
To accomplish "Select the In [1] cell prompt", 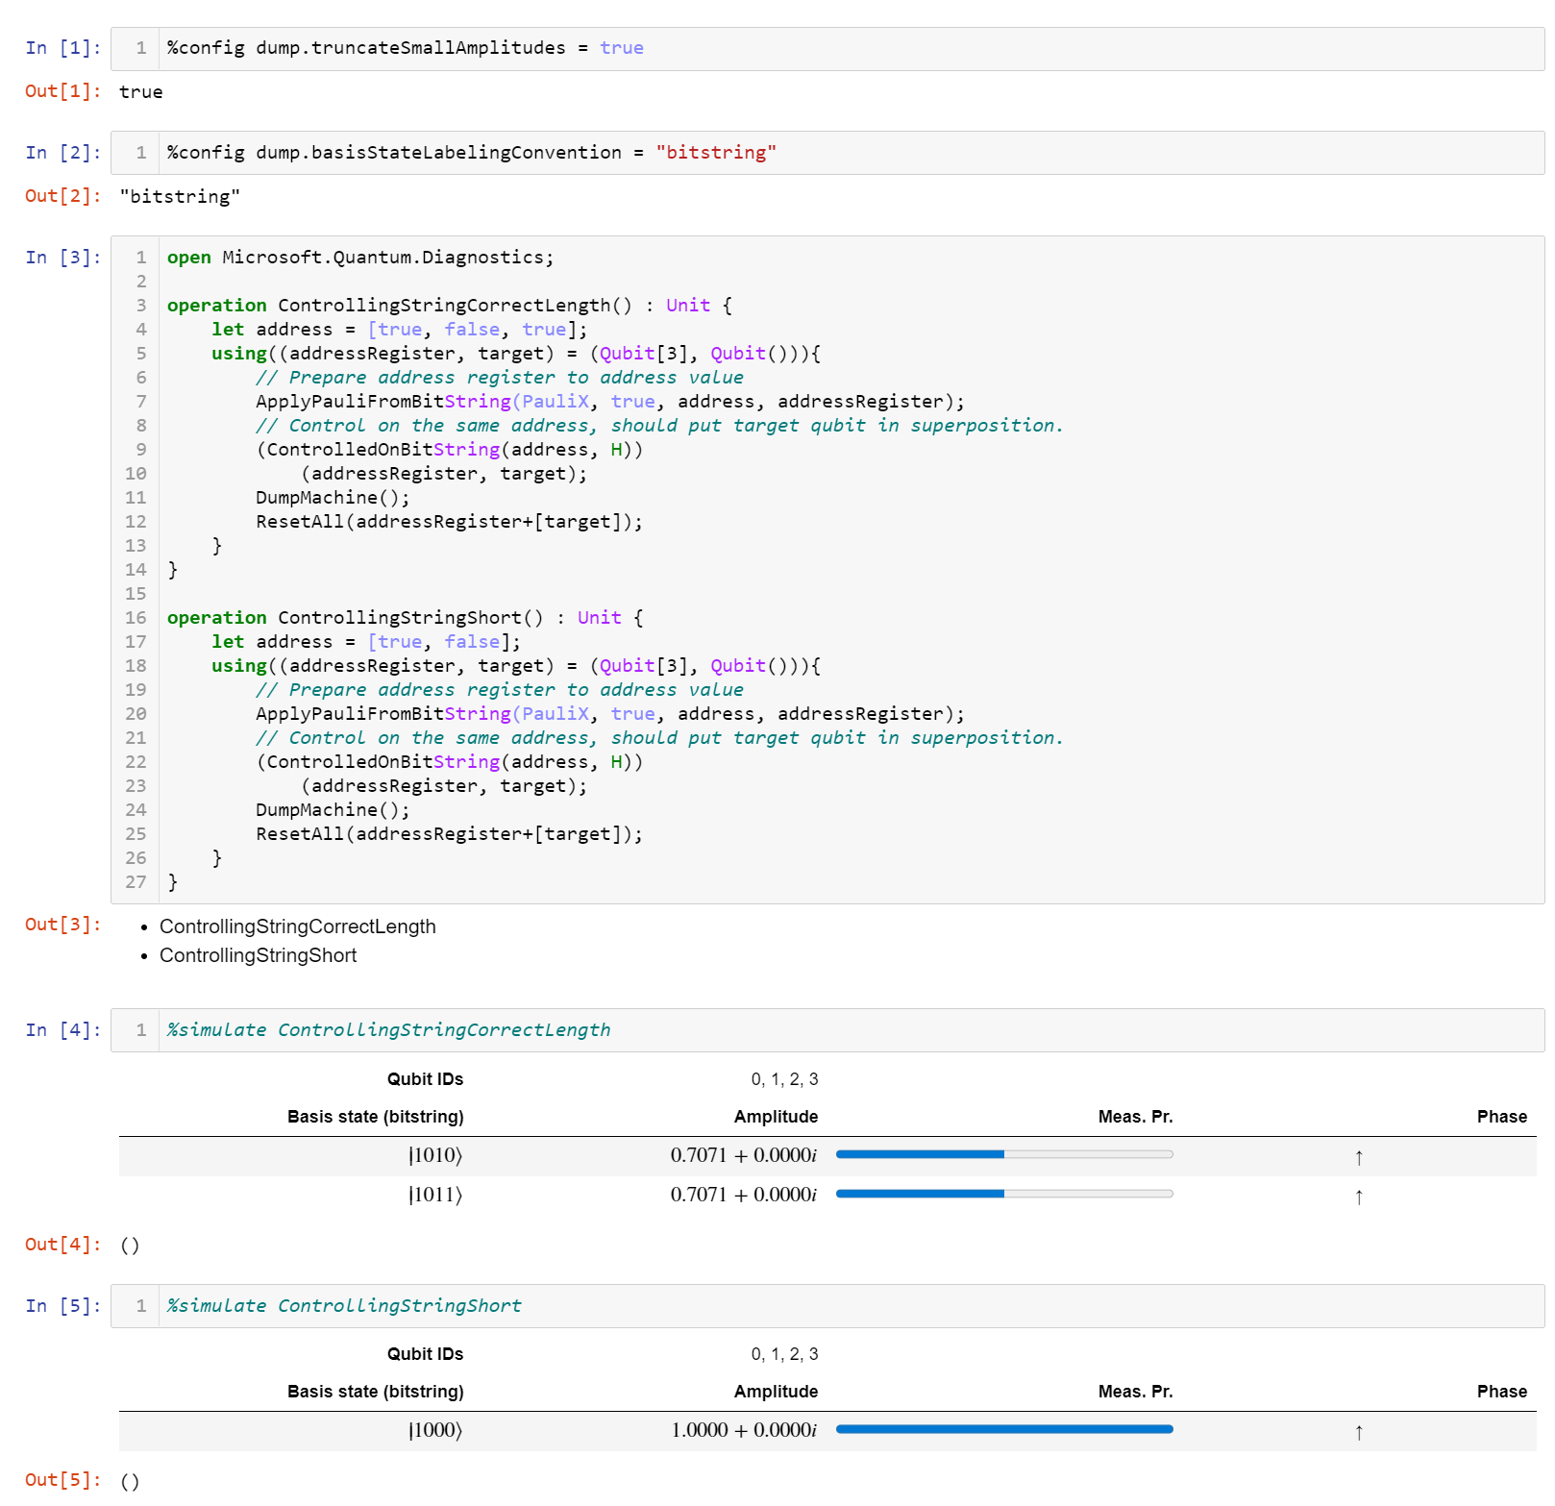I will click(x=62, y=47).
